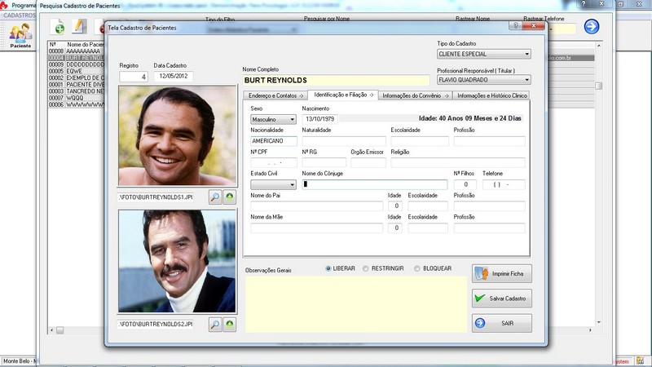Viewport: 652px width, 367px height.
Task: Click the Imprimir Ficha button
Action: point(502,273)
